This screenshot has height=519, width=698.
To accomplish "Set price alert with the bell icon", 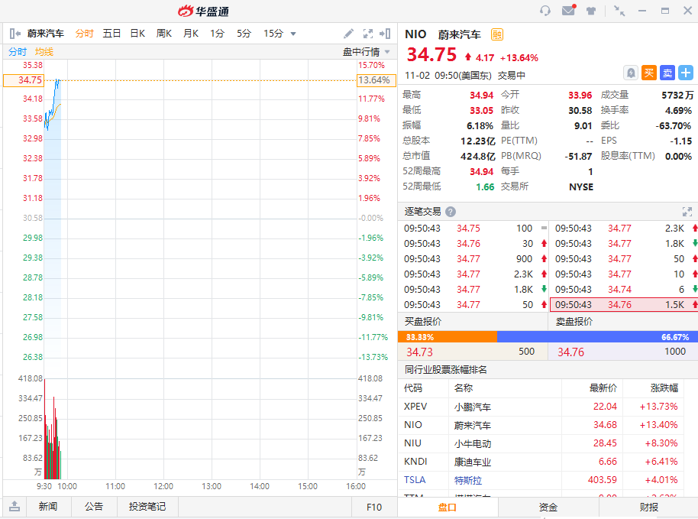I will (x=631, y=73).
